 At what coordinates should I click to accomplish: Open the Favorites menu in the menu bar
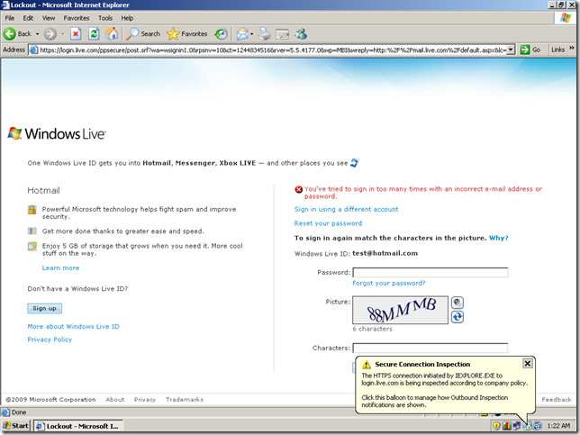pos(77,18)
